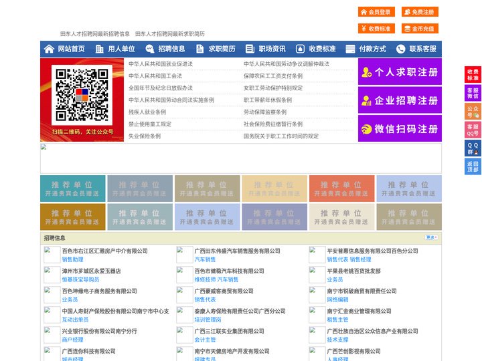This screenshot has height=361, width=482.
Task: Click the phone icon beside 联系客服
Action: (400, 49)
